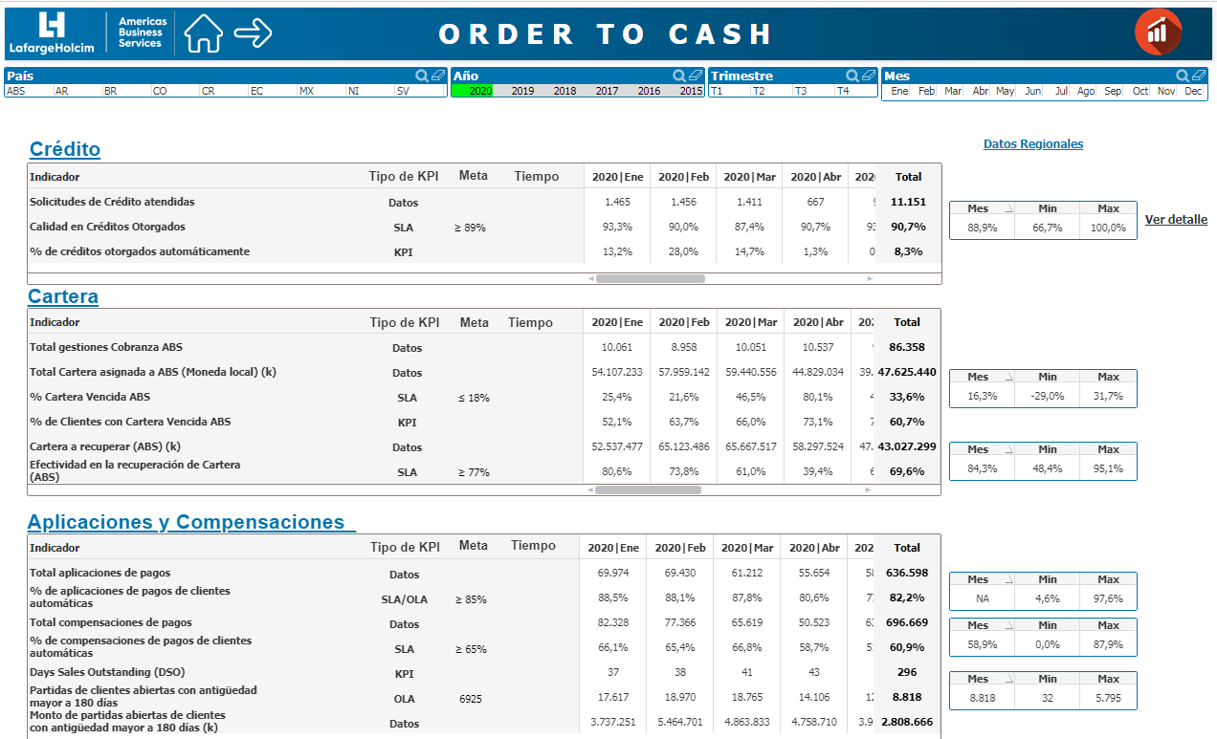Click the right arrow navigation icon

254,33
